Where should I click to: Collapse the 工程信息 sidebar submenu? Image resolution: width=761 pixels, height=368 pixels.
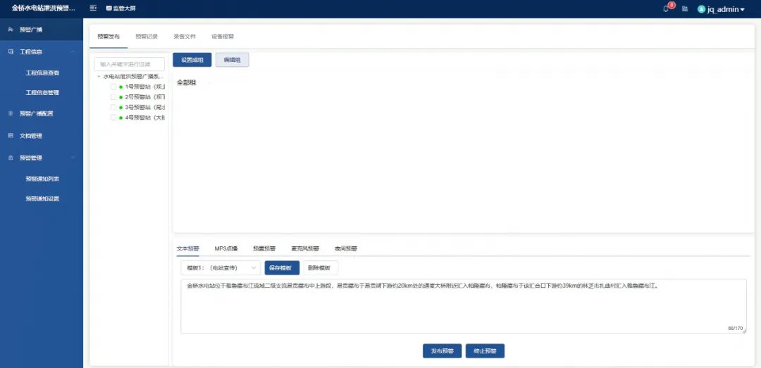(x=73, y=52)
